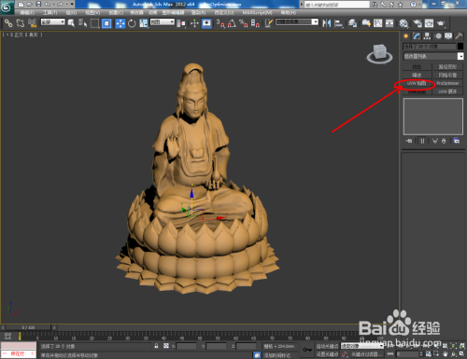
Task: Click the Open File icon in quick access toolbar
Action: pos(30,4)
